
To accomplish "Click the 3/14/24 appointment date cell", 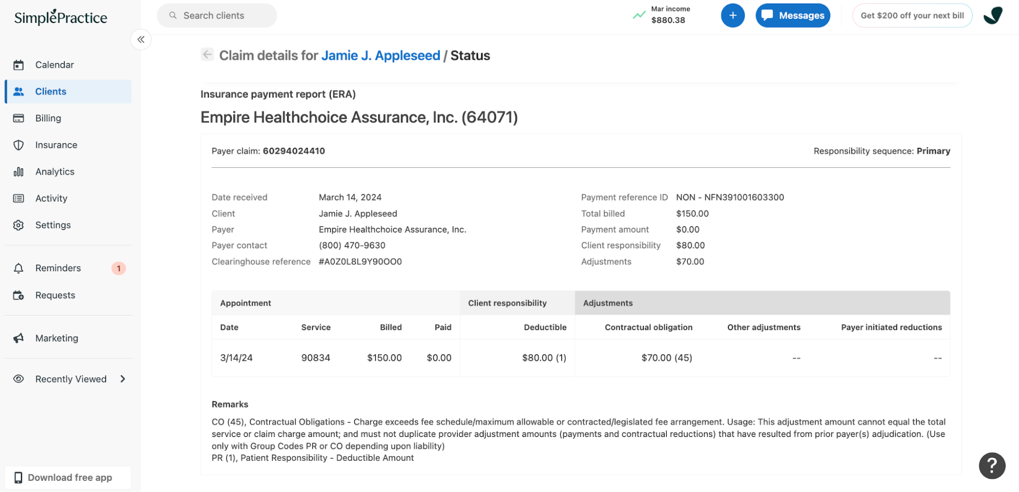I will 236,358.
